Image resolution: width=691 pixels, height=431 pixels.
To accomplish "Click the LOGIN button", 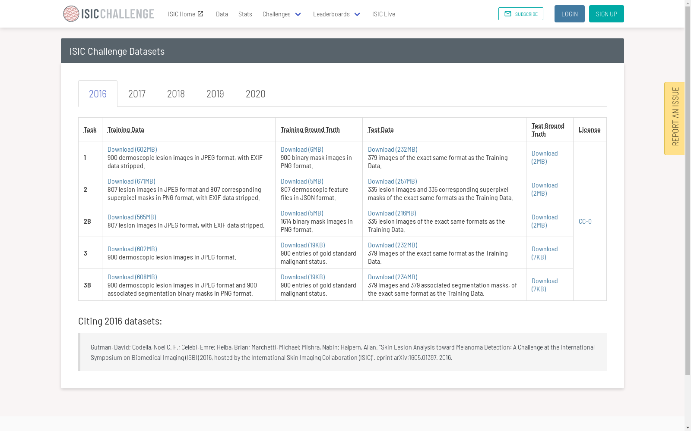I will point(570,14).
